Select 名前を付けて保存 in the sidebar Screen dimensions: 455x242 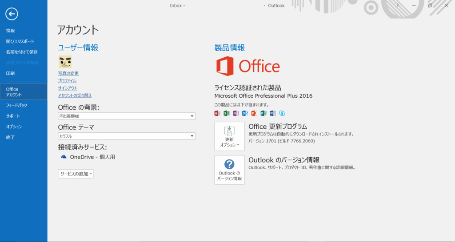pos(24,52)
